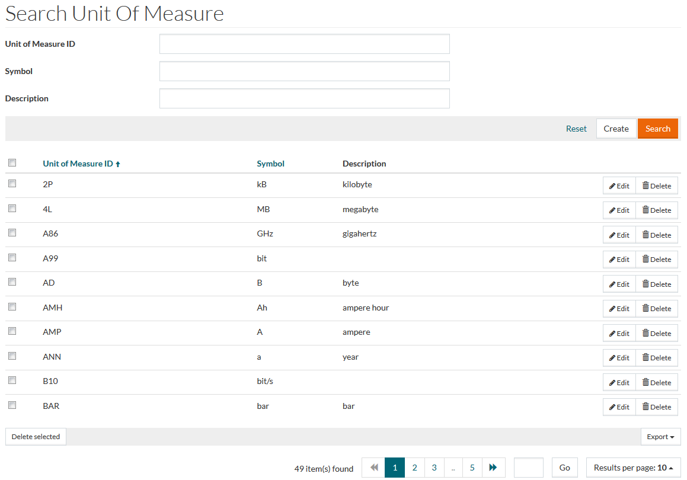Jump to page 5 of results
Image resolution: width=687 pixels, height=480 pixels.
tap(472, 468)
